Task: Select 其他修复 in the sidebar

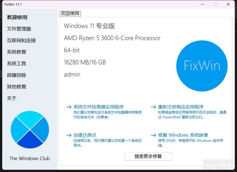Action: coord(16,87)
